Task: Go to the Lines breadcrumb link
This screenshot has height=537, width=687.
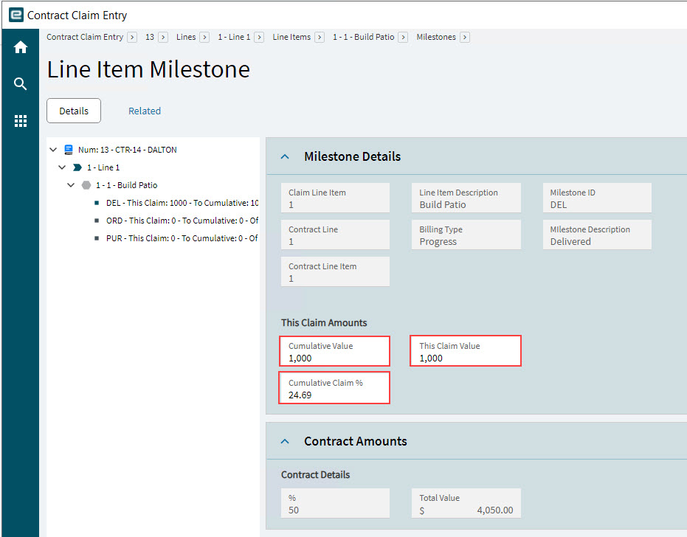Action: pos(186,37)
